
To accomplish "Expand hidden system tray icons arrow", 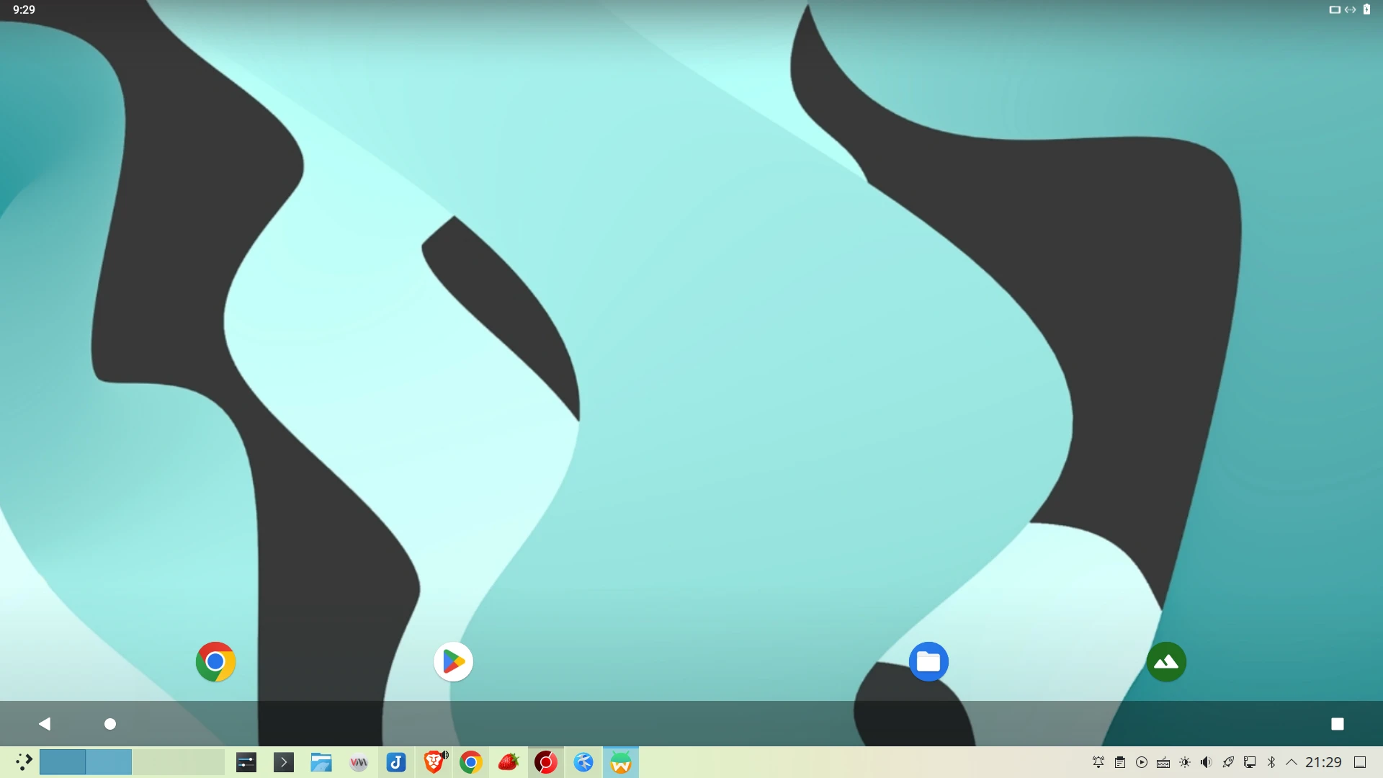I will click(1292, 762).
